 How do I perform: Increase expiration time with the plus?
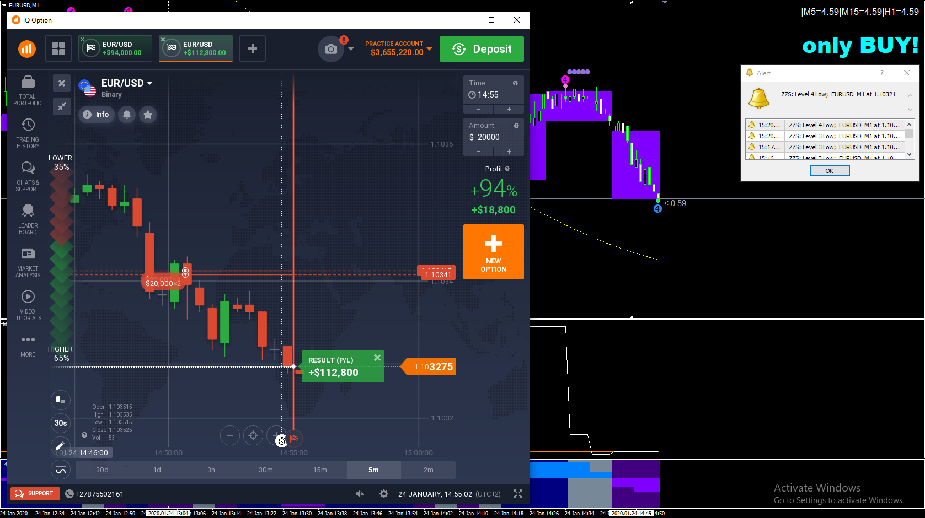pyautogui.click(x=509, y=109)
